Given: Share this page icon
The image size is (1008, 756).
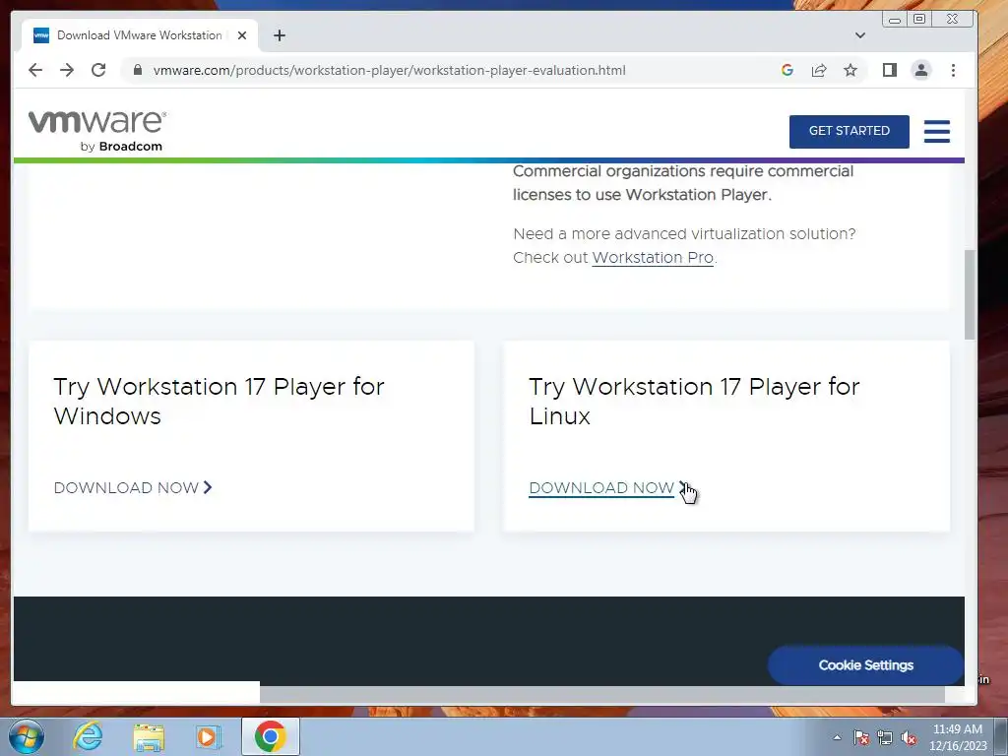Looking at the screenshot, I should 819,70.
